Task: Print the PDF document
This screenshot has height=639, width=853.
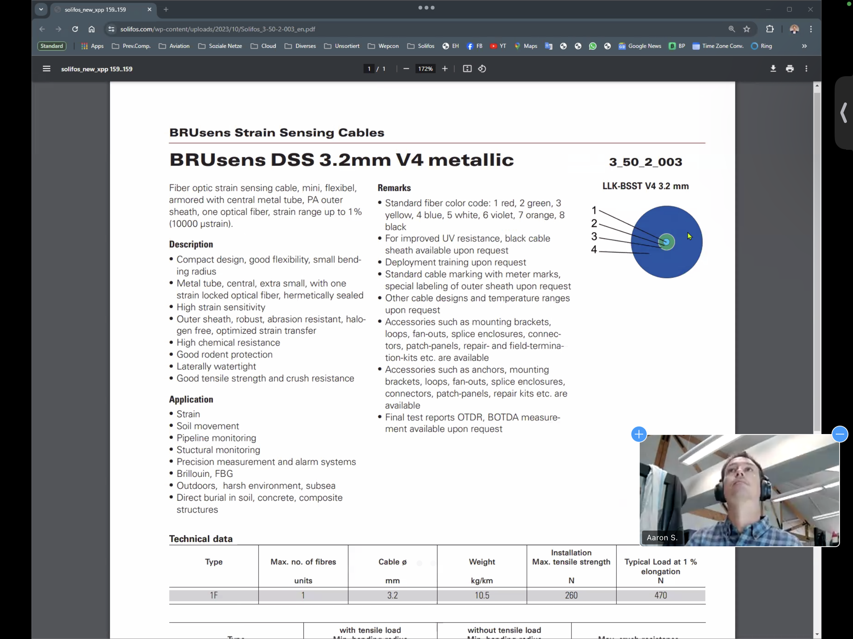Action: 790,69
